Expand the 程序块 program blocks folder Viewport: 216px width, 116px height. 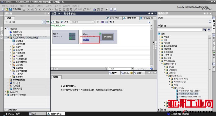[11, 47]
